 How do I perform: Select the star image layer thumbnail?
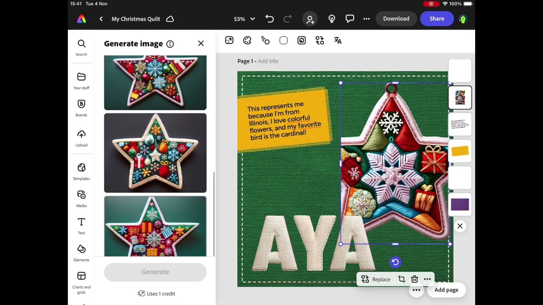(x=460, y=98)
